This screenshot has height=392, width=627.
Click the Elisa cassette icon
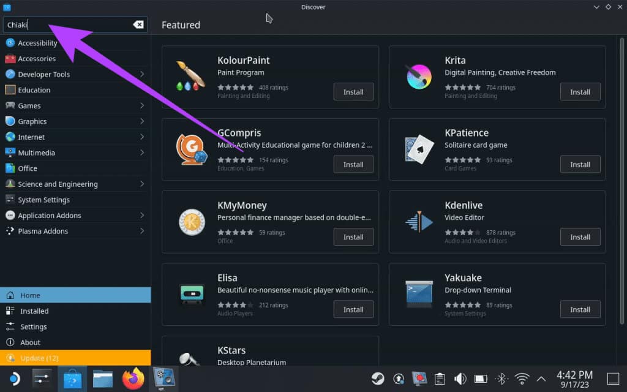192,295
